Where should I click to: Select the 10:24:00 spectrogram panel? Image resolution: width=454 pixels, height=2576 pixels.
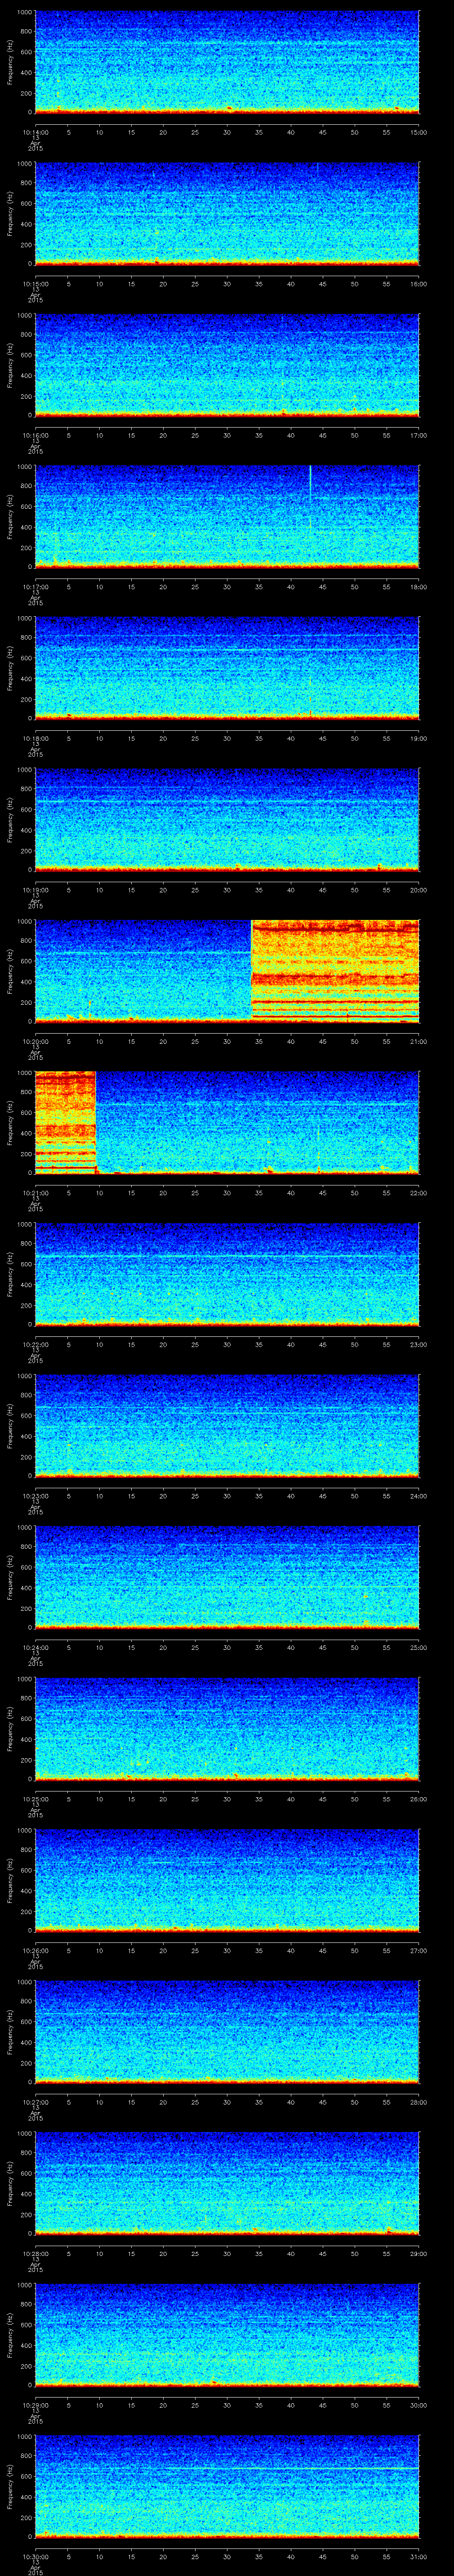tap(227, 1577)
